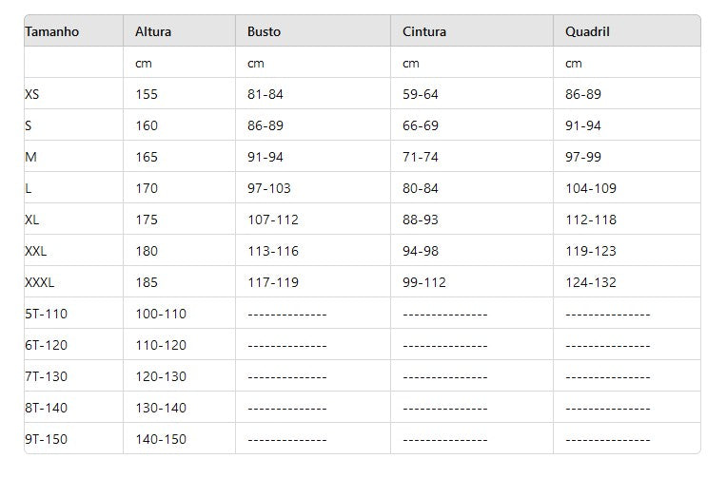Click the height value 165
The width and height of the screenshot is (727, 478).
[x=147, y=157]
